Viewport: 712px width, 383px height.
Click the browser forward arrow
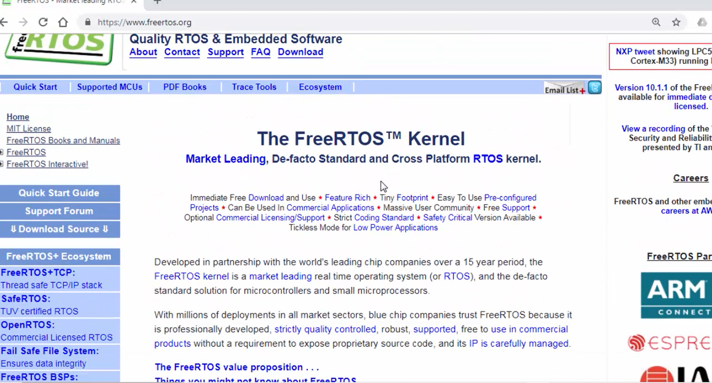click(23, 22)
